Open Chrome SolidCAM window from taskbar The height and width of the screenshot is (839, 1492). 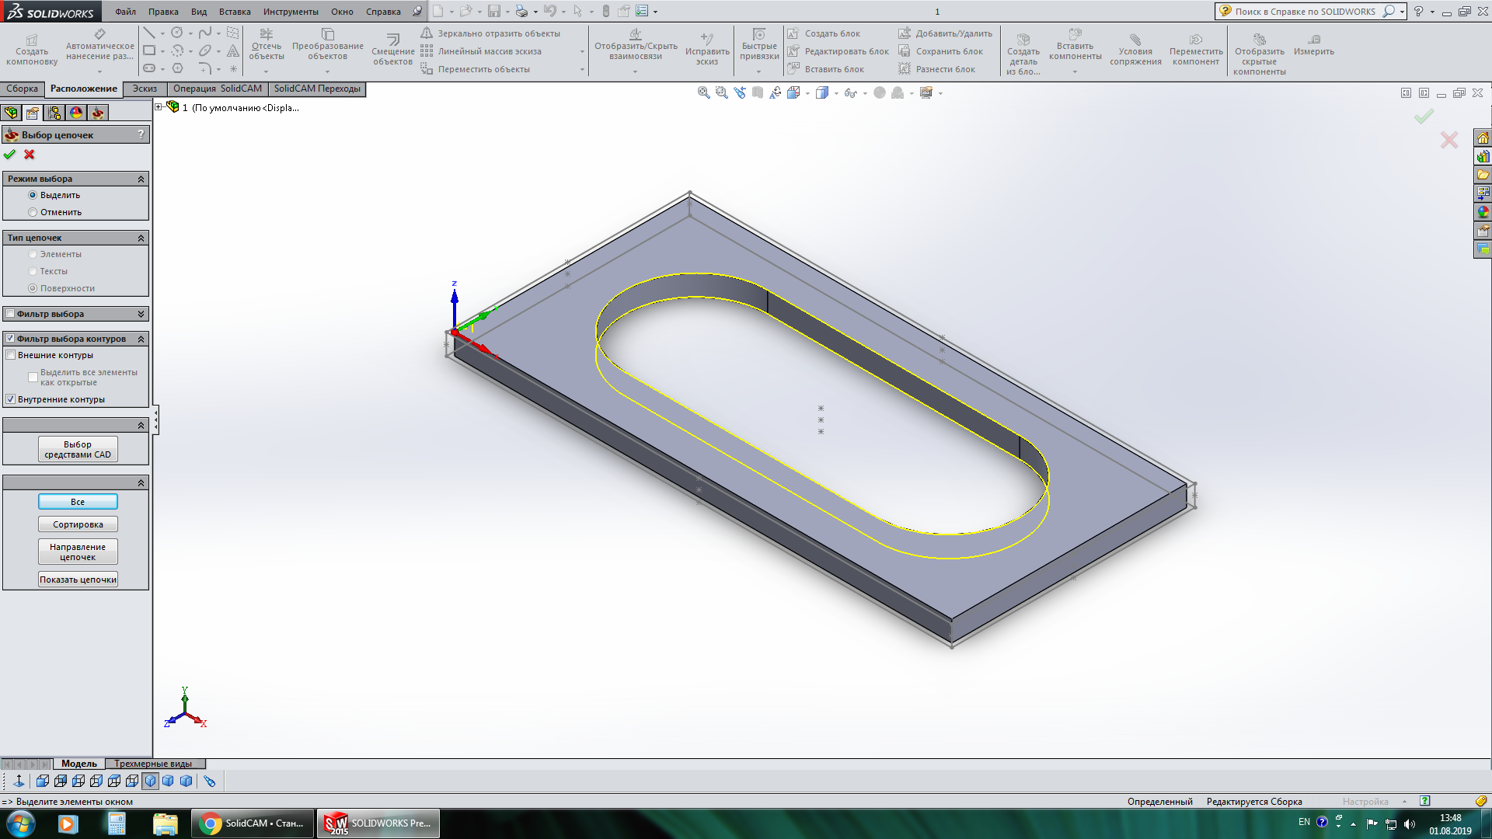253,823
